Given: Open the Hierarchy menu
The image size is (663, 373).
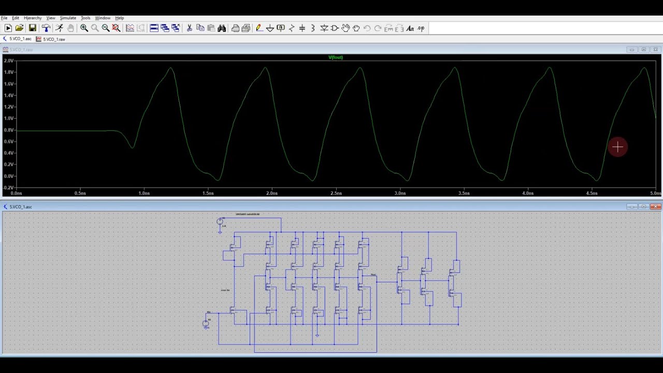Looking at the screenshot, I should tap(33, 18).
